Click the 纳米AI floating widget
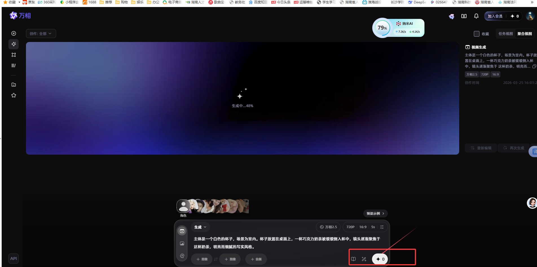 (x=398, y=28)
